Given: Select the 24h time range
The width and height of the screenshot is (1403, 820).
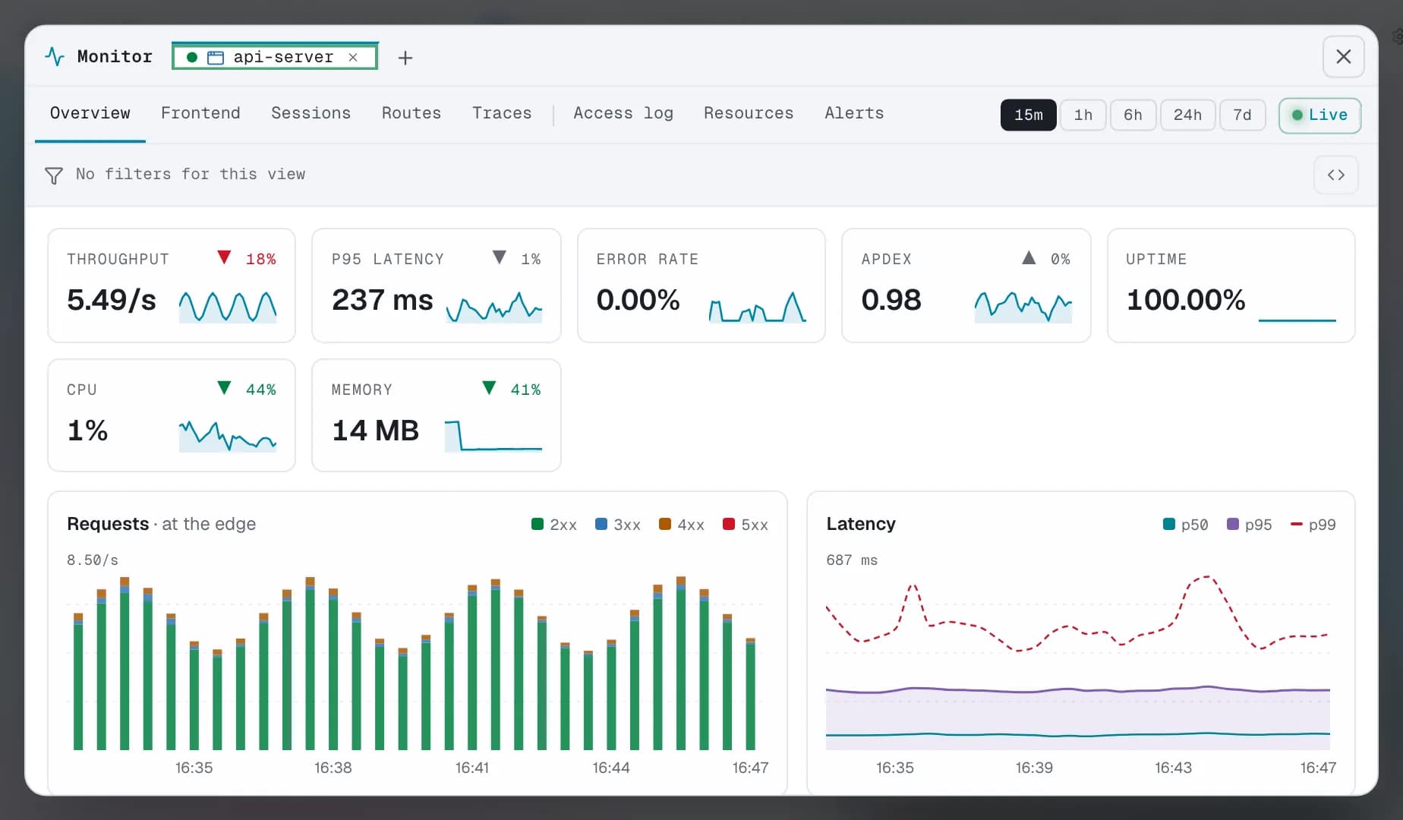Looking at the screenshot, I should [1187, 115].
